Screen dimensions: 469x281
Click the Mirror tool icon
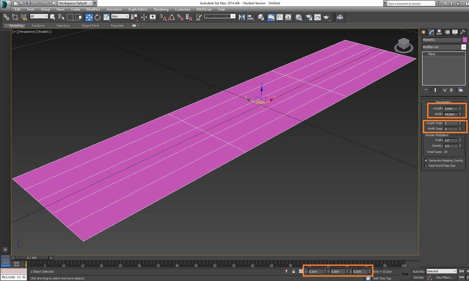242,17
